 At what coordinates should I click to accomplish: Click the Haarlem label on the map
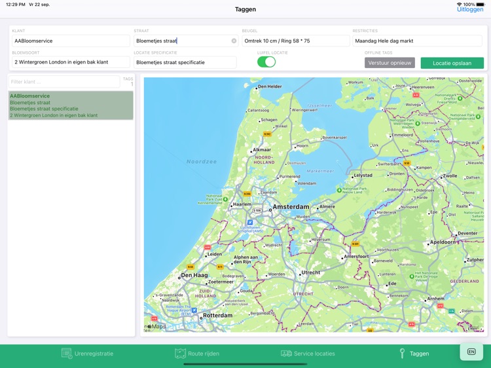[242, 204]
